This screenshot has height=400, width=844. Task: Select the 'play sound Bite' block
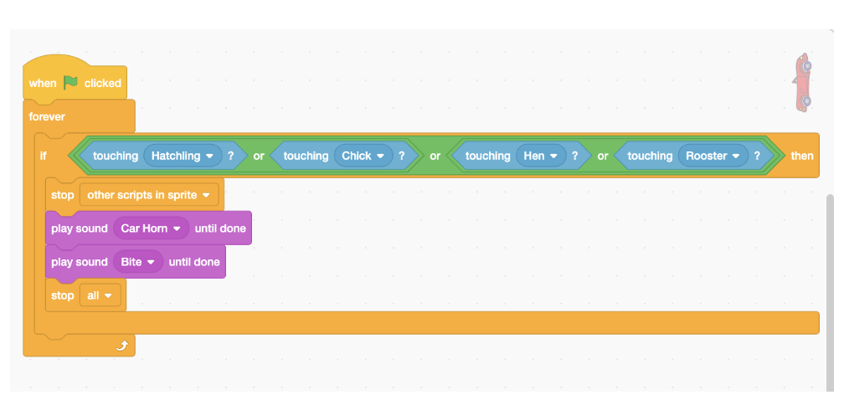[80, 262]
